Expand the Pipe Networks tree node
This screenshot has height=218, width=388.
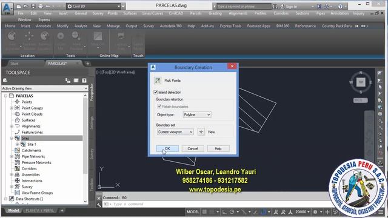pyautogui.click(x=12, y=156)
